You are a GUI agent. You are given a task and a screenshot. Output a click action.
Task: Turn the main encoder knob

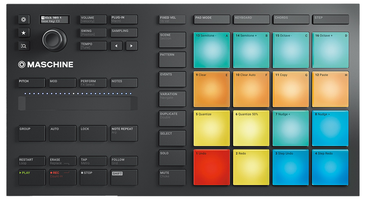pyautogui.click(x=54, y=40)
